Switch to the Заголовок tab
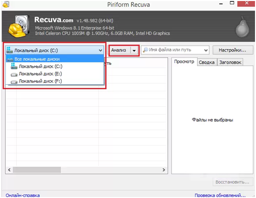Viewport: 256px width, 198px height. click(x=230, y=62)
